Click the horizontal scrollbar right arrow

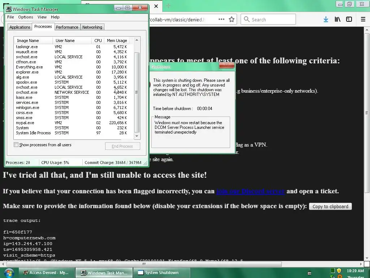coord(361,264)
